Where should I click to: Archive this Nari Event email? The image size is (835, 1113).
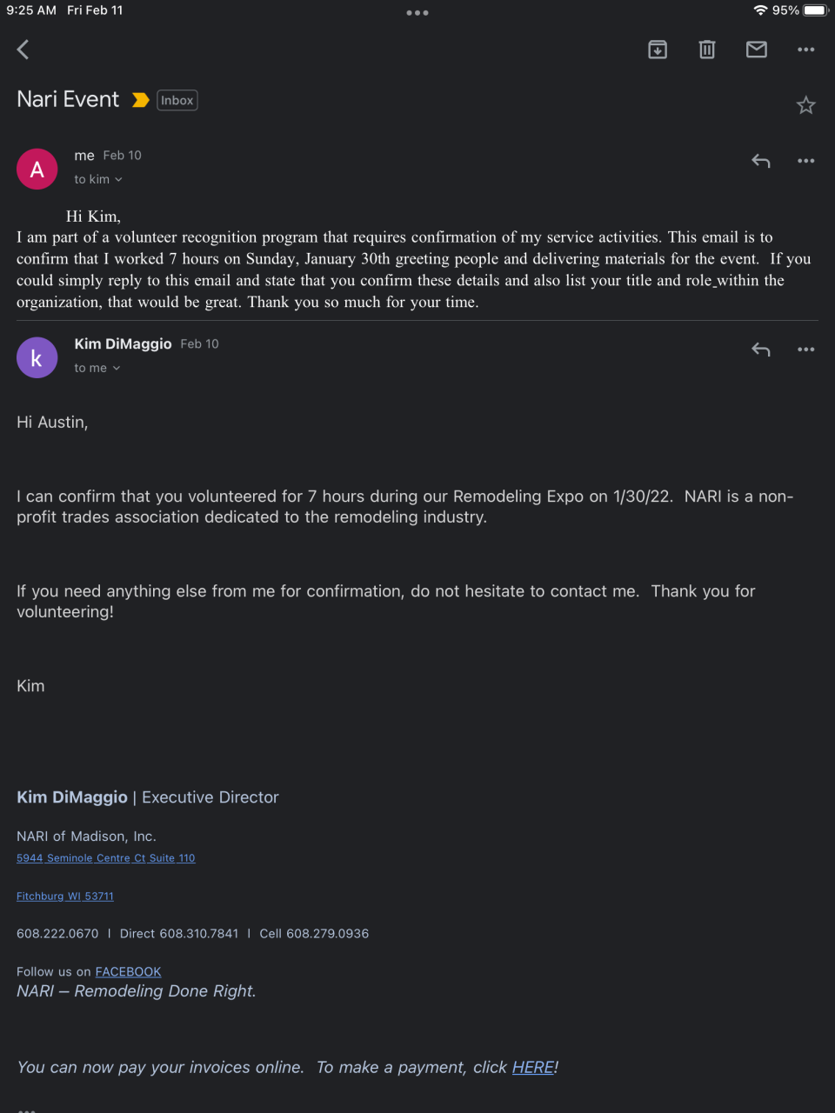(658, 50)
